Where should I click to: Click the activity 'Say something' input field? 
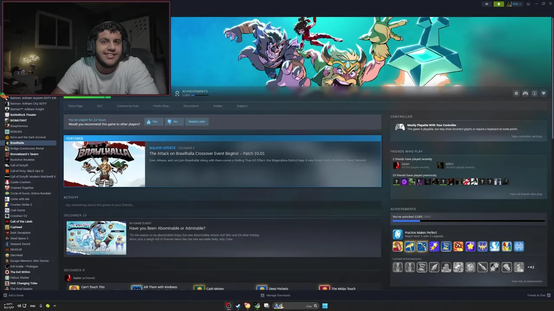[x=222, y=205]
